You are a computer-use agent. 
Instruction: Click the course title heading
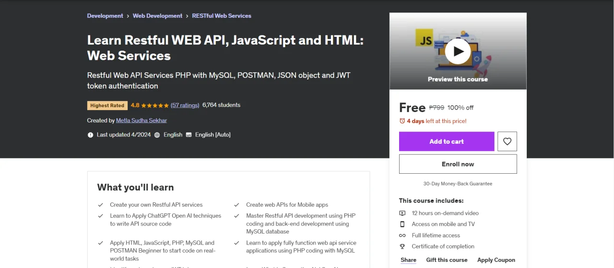tap(225, 48)
